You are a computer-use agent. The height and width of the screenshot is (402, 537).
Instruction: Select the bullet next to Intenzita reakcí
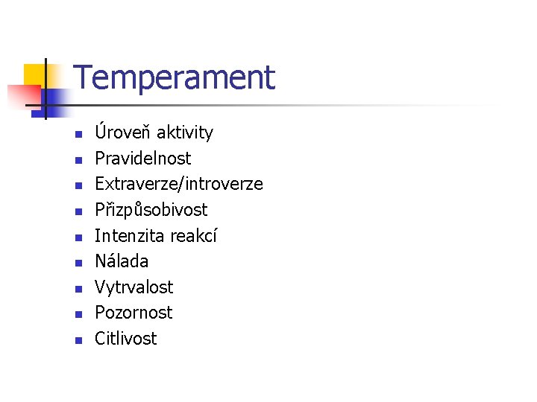76,238
